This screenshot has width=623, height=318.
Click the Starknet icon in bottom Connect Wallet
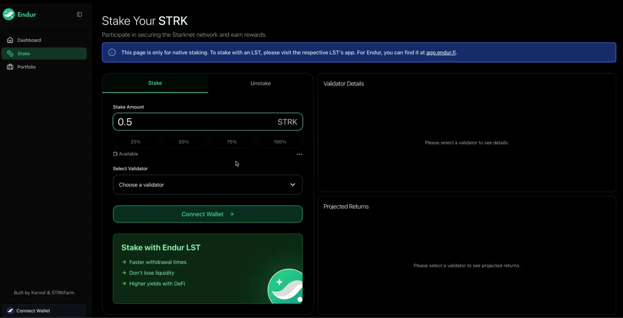click(10, 311)
